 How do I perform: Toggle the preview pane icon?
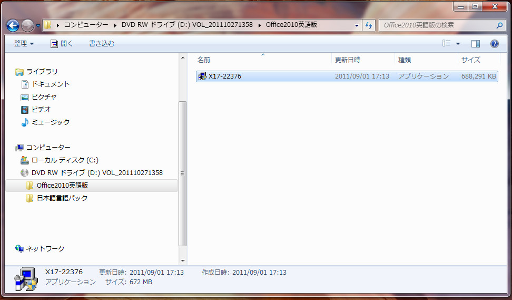476,43
